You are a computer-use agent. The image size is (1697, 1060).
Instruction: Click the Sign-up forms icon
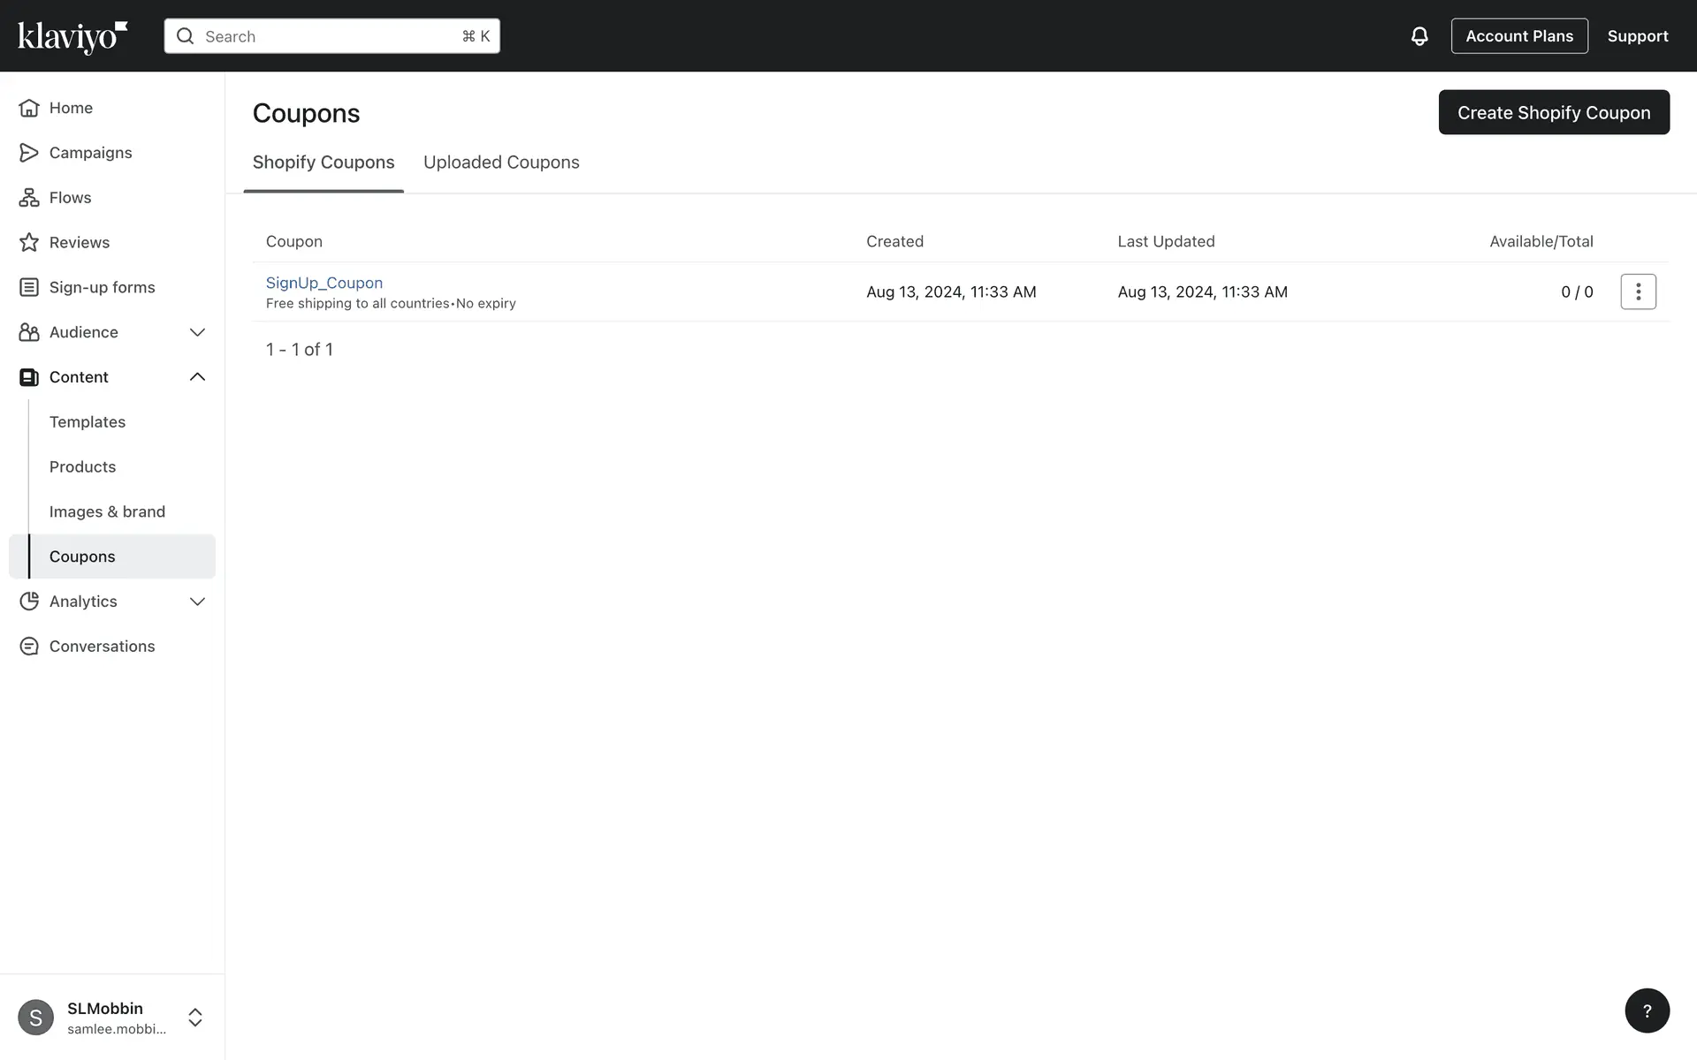click(x=29, y=287)
